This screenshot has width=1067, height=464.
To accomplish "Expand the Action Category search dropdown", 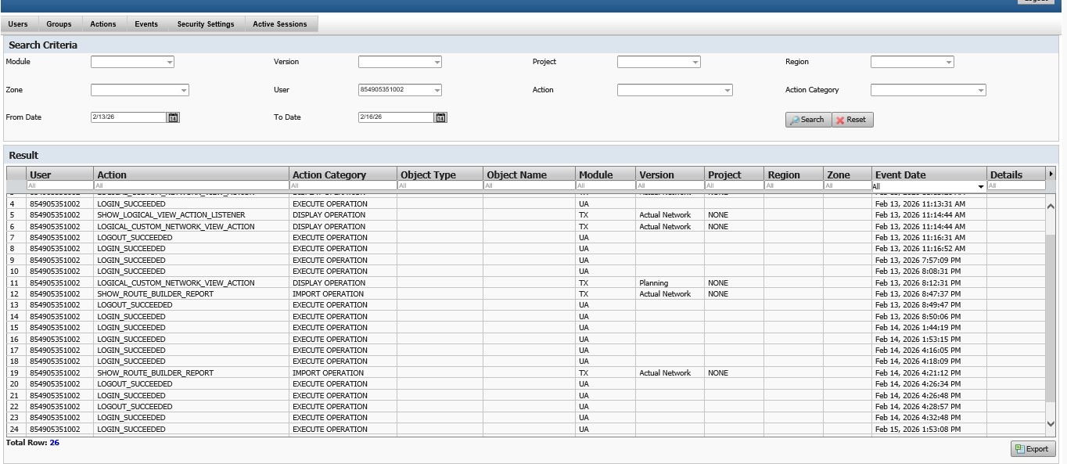I will (980, 90).
